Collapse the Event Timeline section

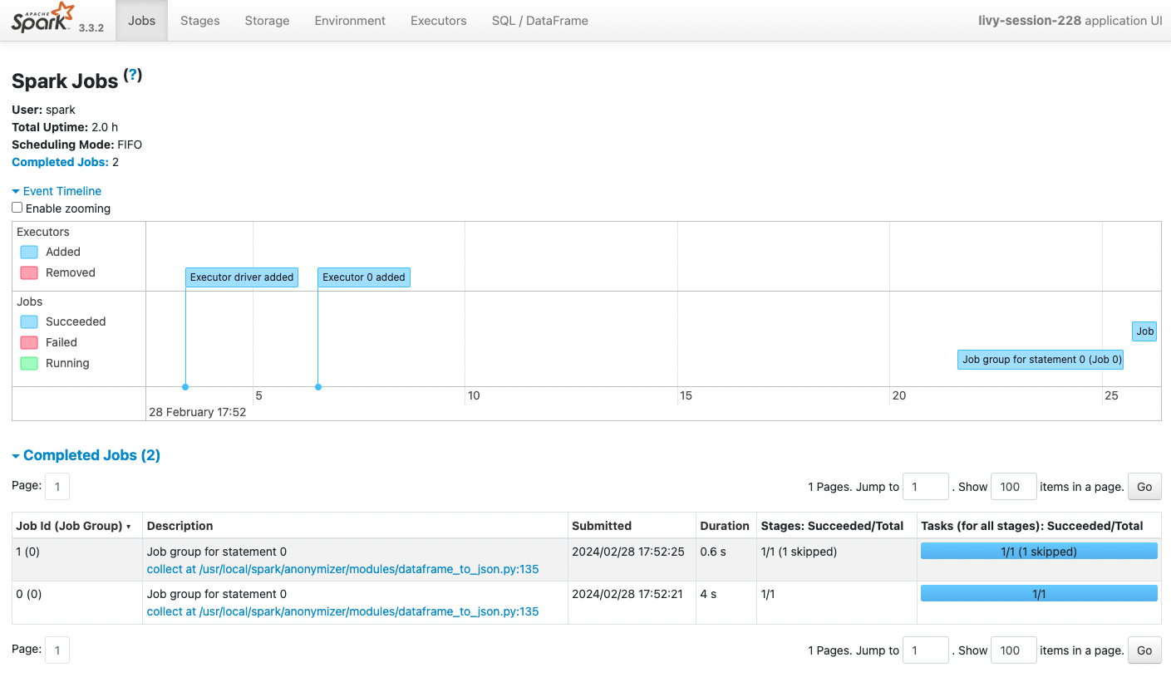tap(57, 191)
